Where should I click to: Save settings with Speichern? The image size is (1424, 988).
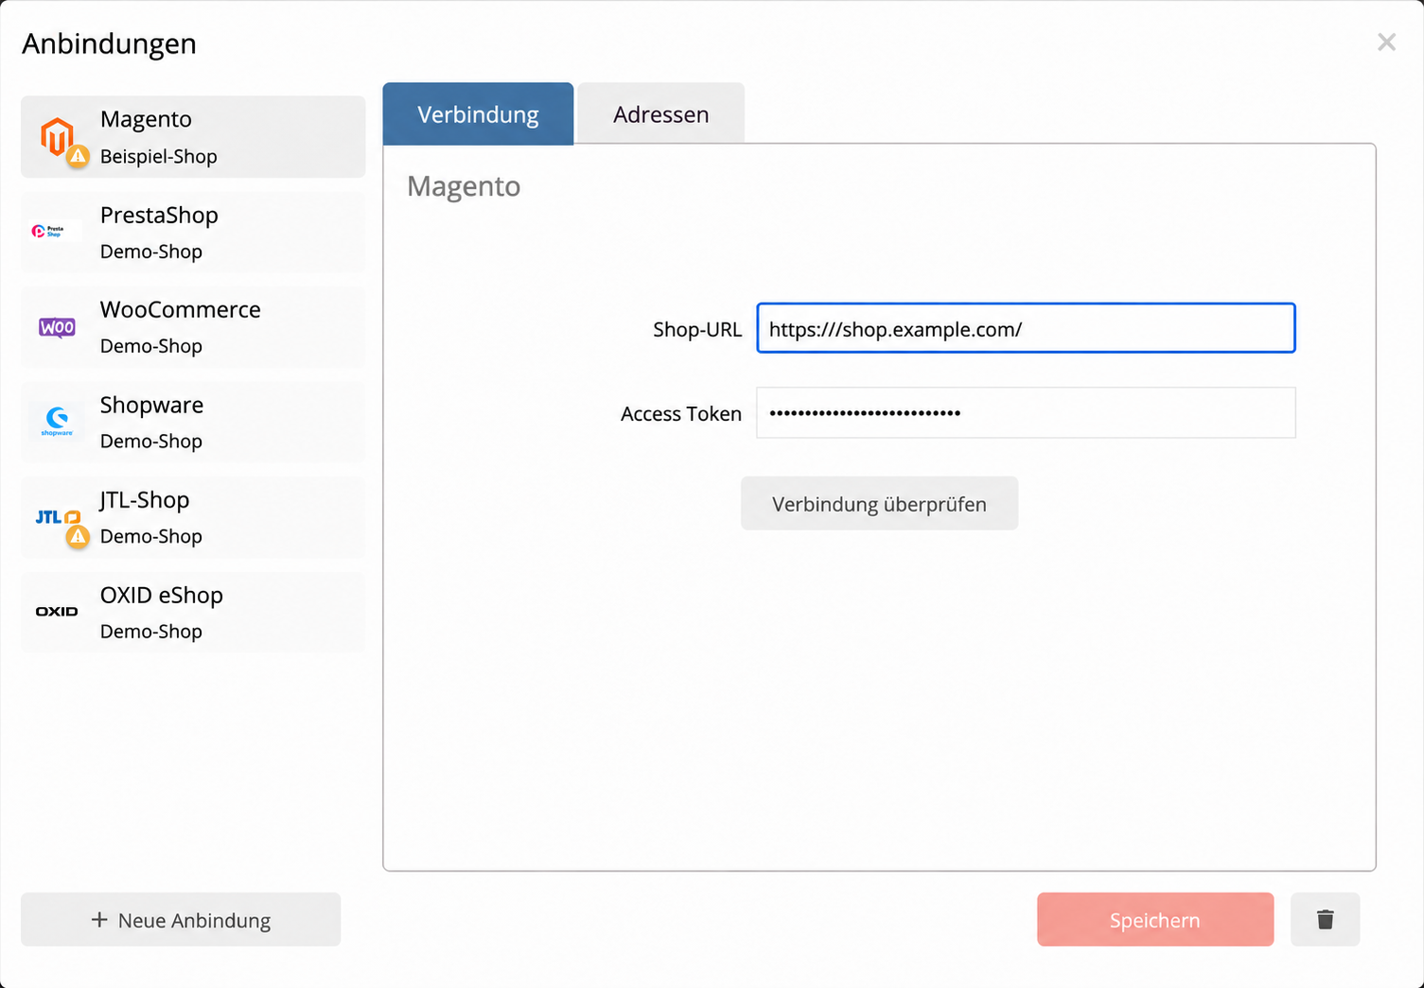[1154, 920]
